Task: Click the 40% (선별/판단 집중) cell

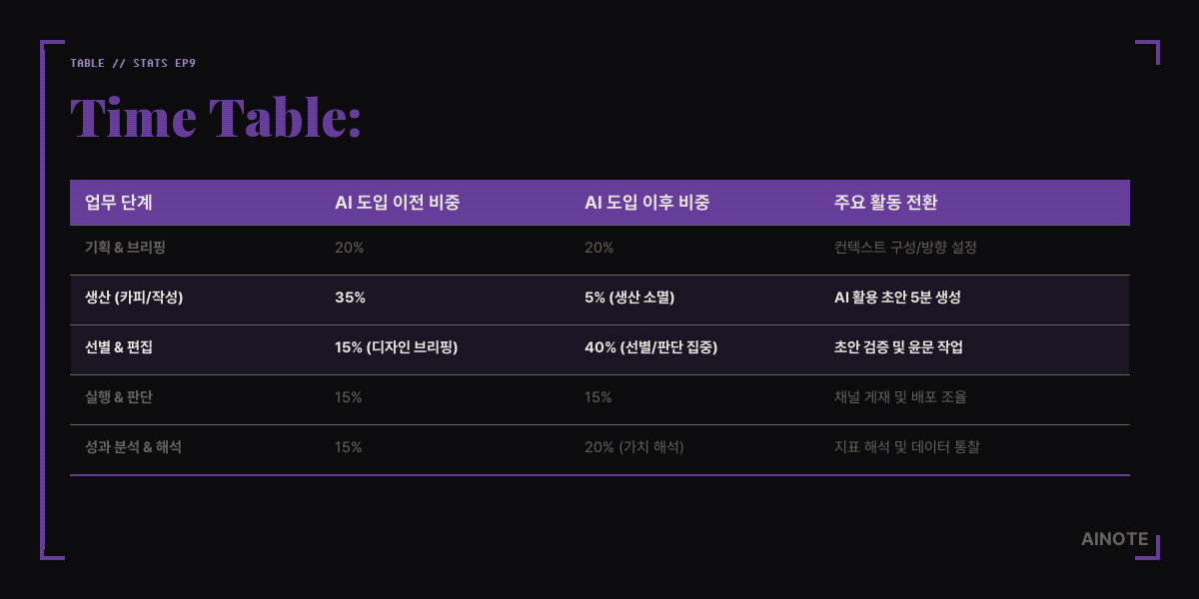Action: [651, 347]
